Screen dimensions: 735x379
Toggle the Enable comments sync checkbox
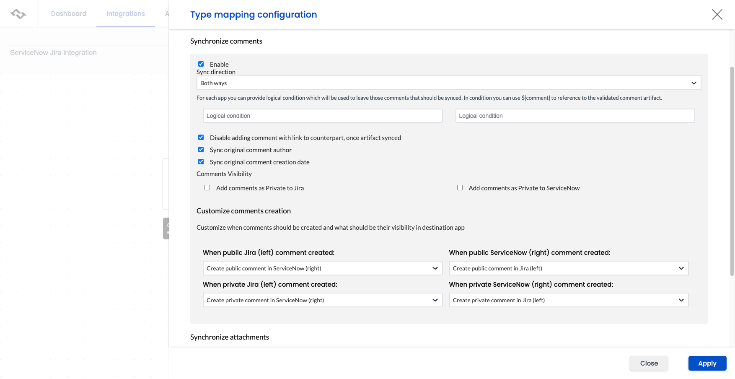tap(201, 64)
